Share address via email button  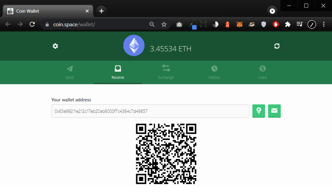click(274, 111)
